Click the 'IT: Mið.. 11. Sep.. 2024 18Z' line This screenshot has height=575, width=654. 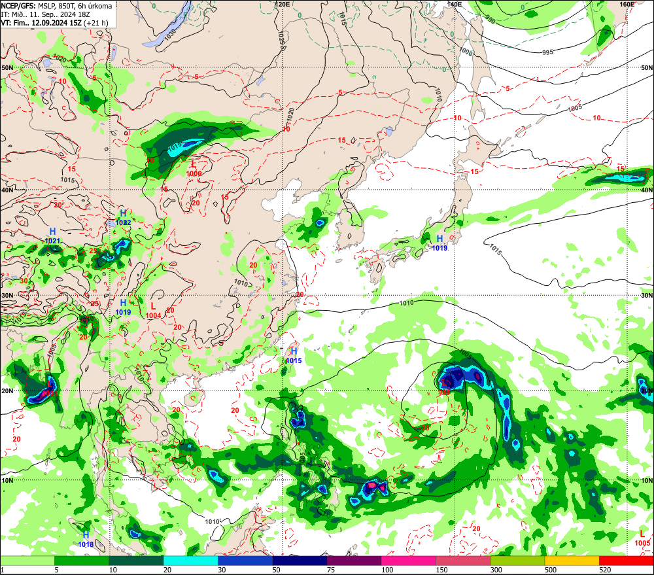tap(45, 14)
